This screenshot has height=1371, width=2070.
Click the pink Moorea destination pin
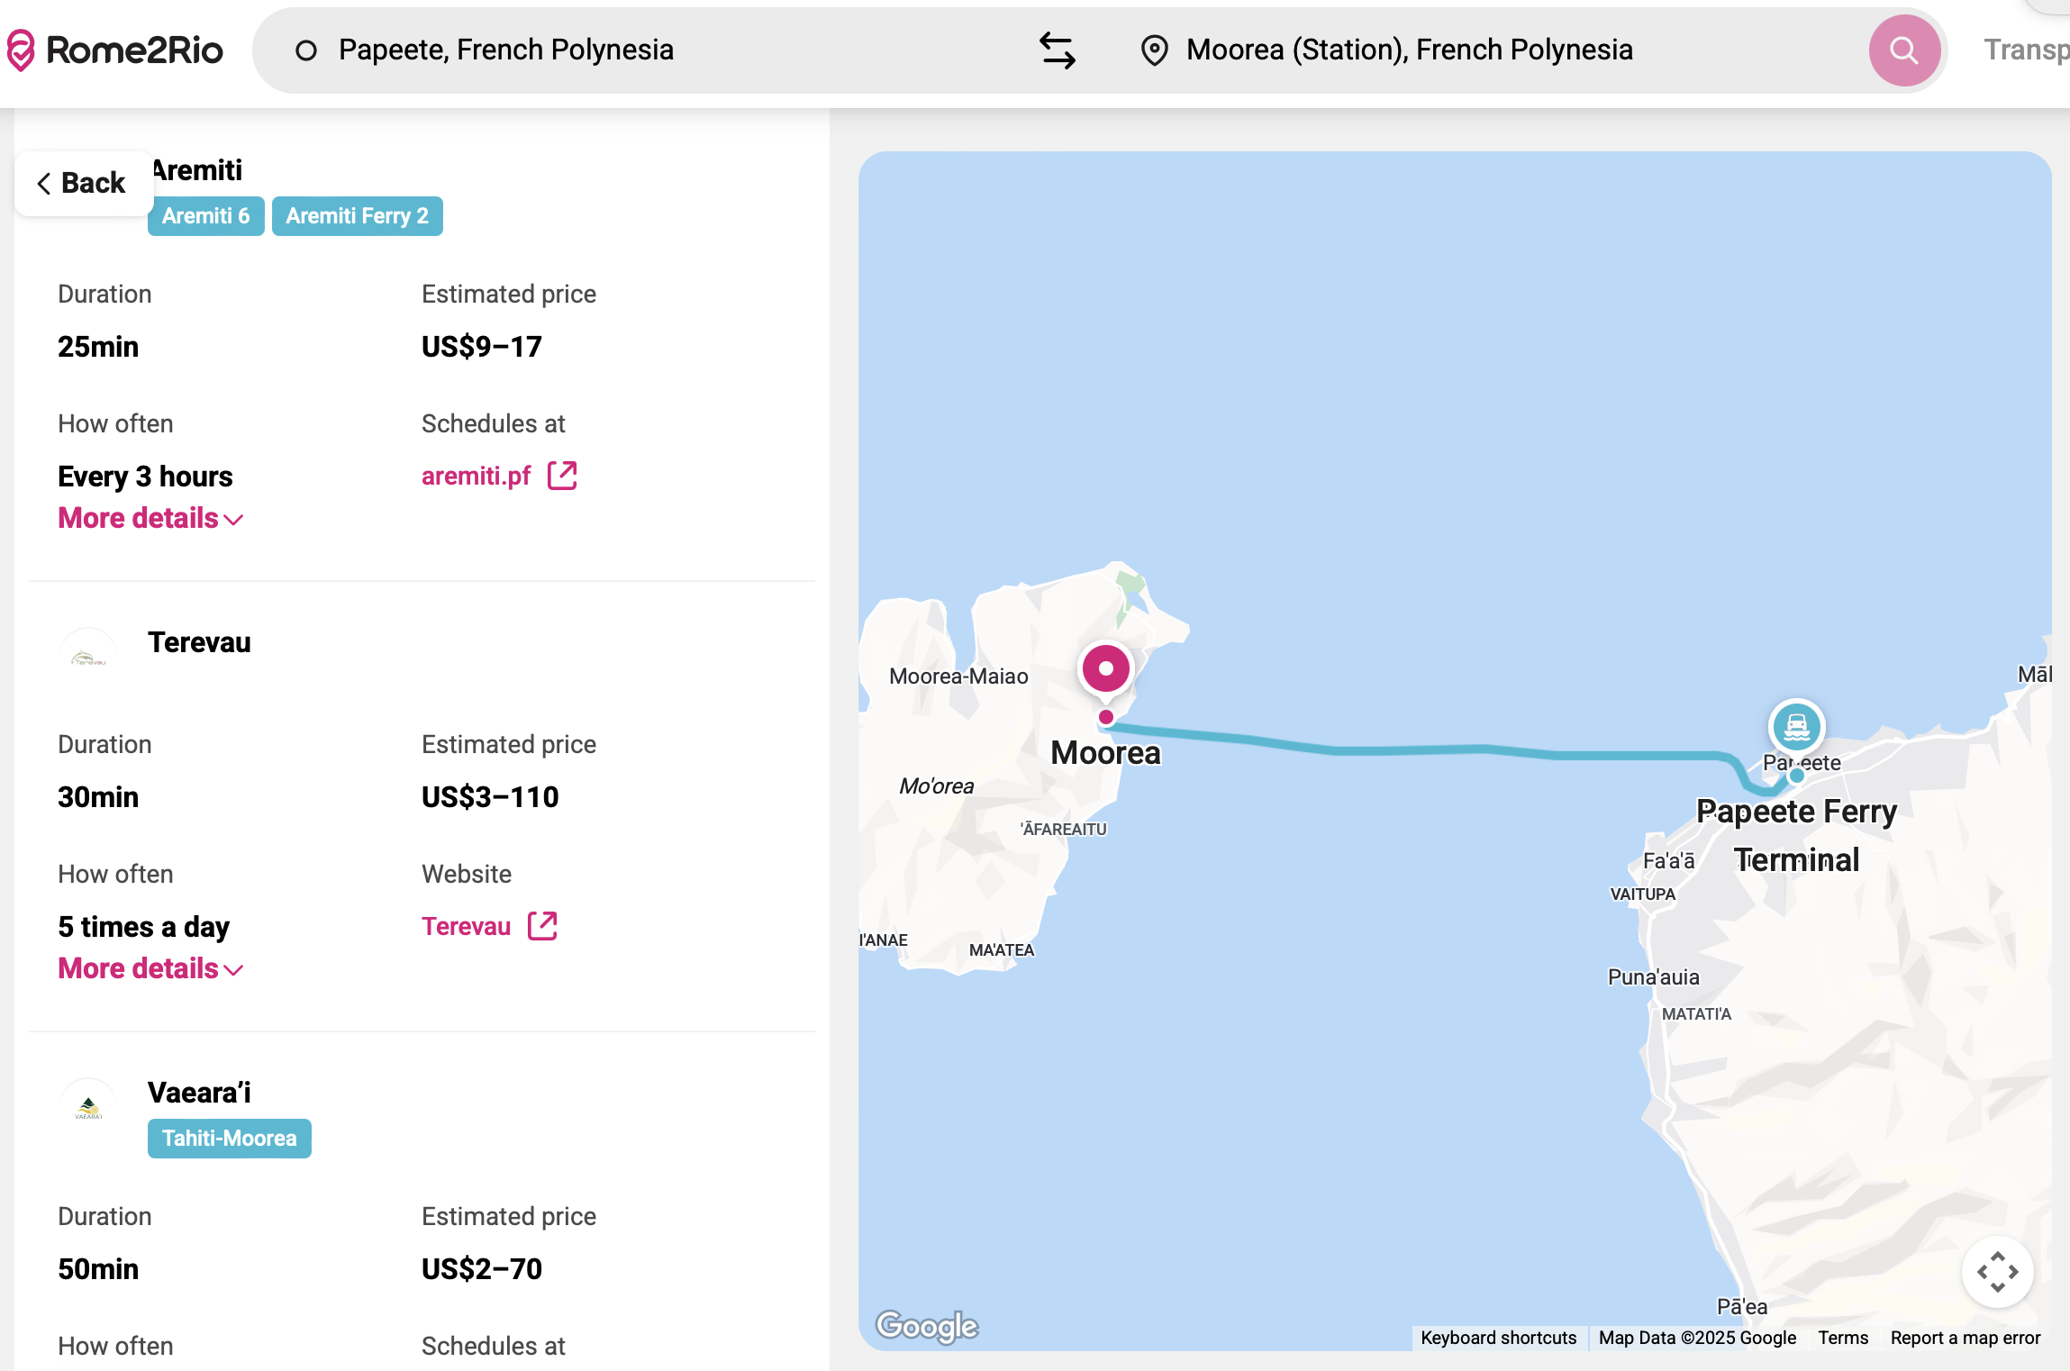click(x=1105, y=669)
